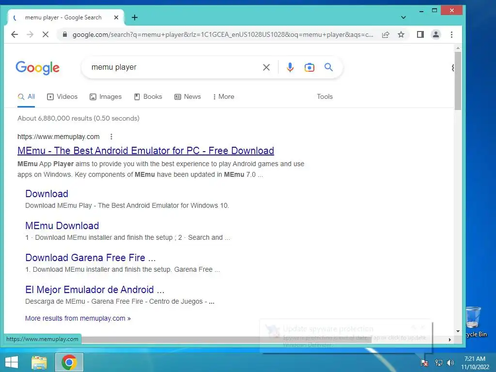Open a new tab
The image size is (496, 372).
point(135,17)
